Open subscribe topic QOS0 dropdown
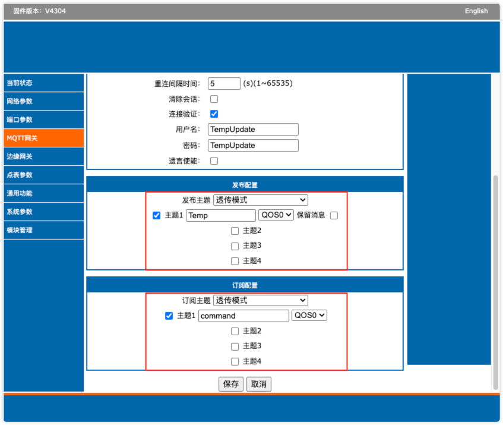The height and width of the screenshot is (425, 503). coord(309,316)
